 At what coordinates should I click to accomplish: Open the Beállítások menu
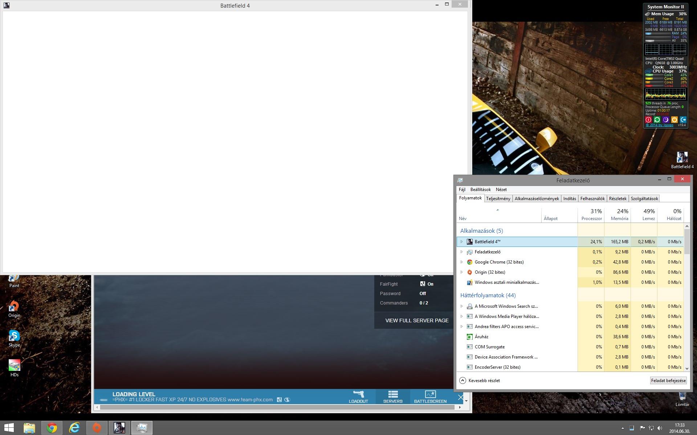[x=480, y=190]
